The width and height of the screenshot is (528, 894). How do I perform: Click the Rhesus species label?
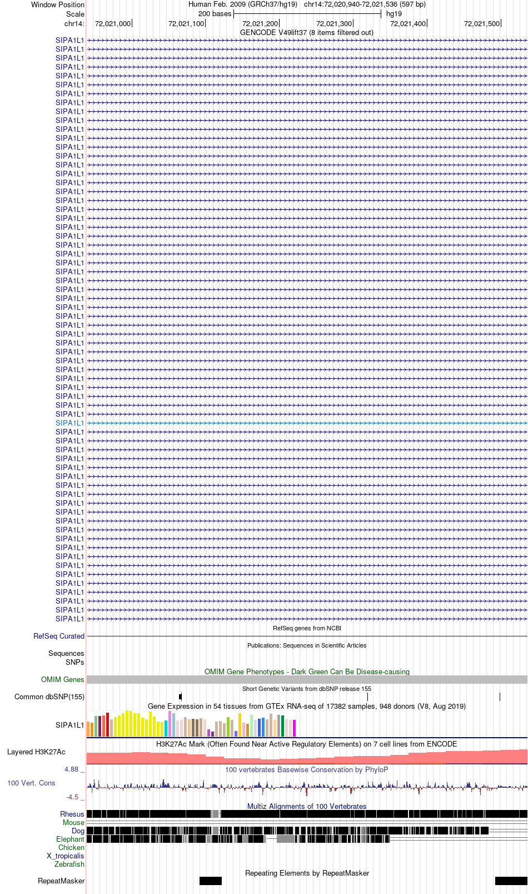(72, 814)
